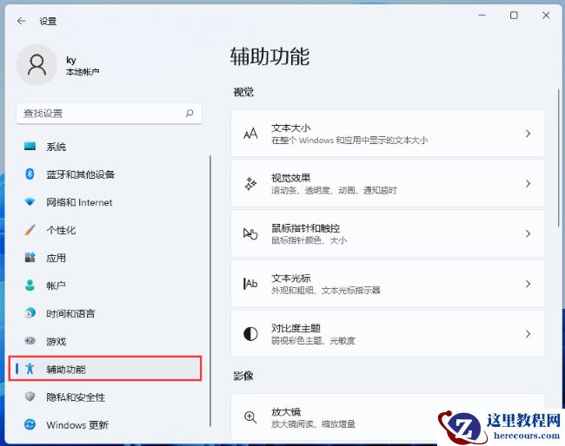The image size is (565, 446).
Task: Select 辅助功能 in the sidebar
Action: tap(105, 369)
